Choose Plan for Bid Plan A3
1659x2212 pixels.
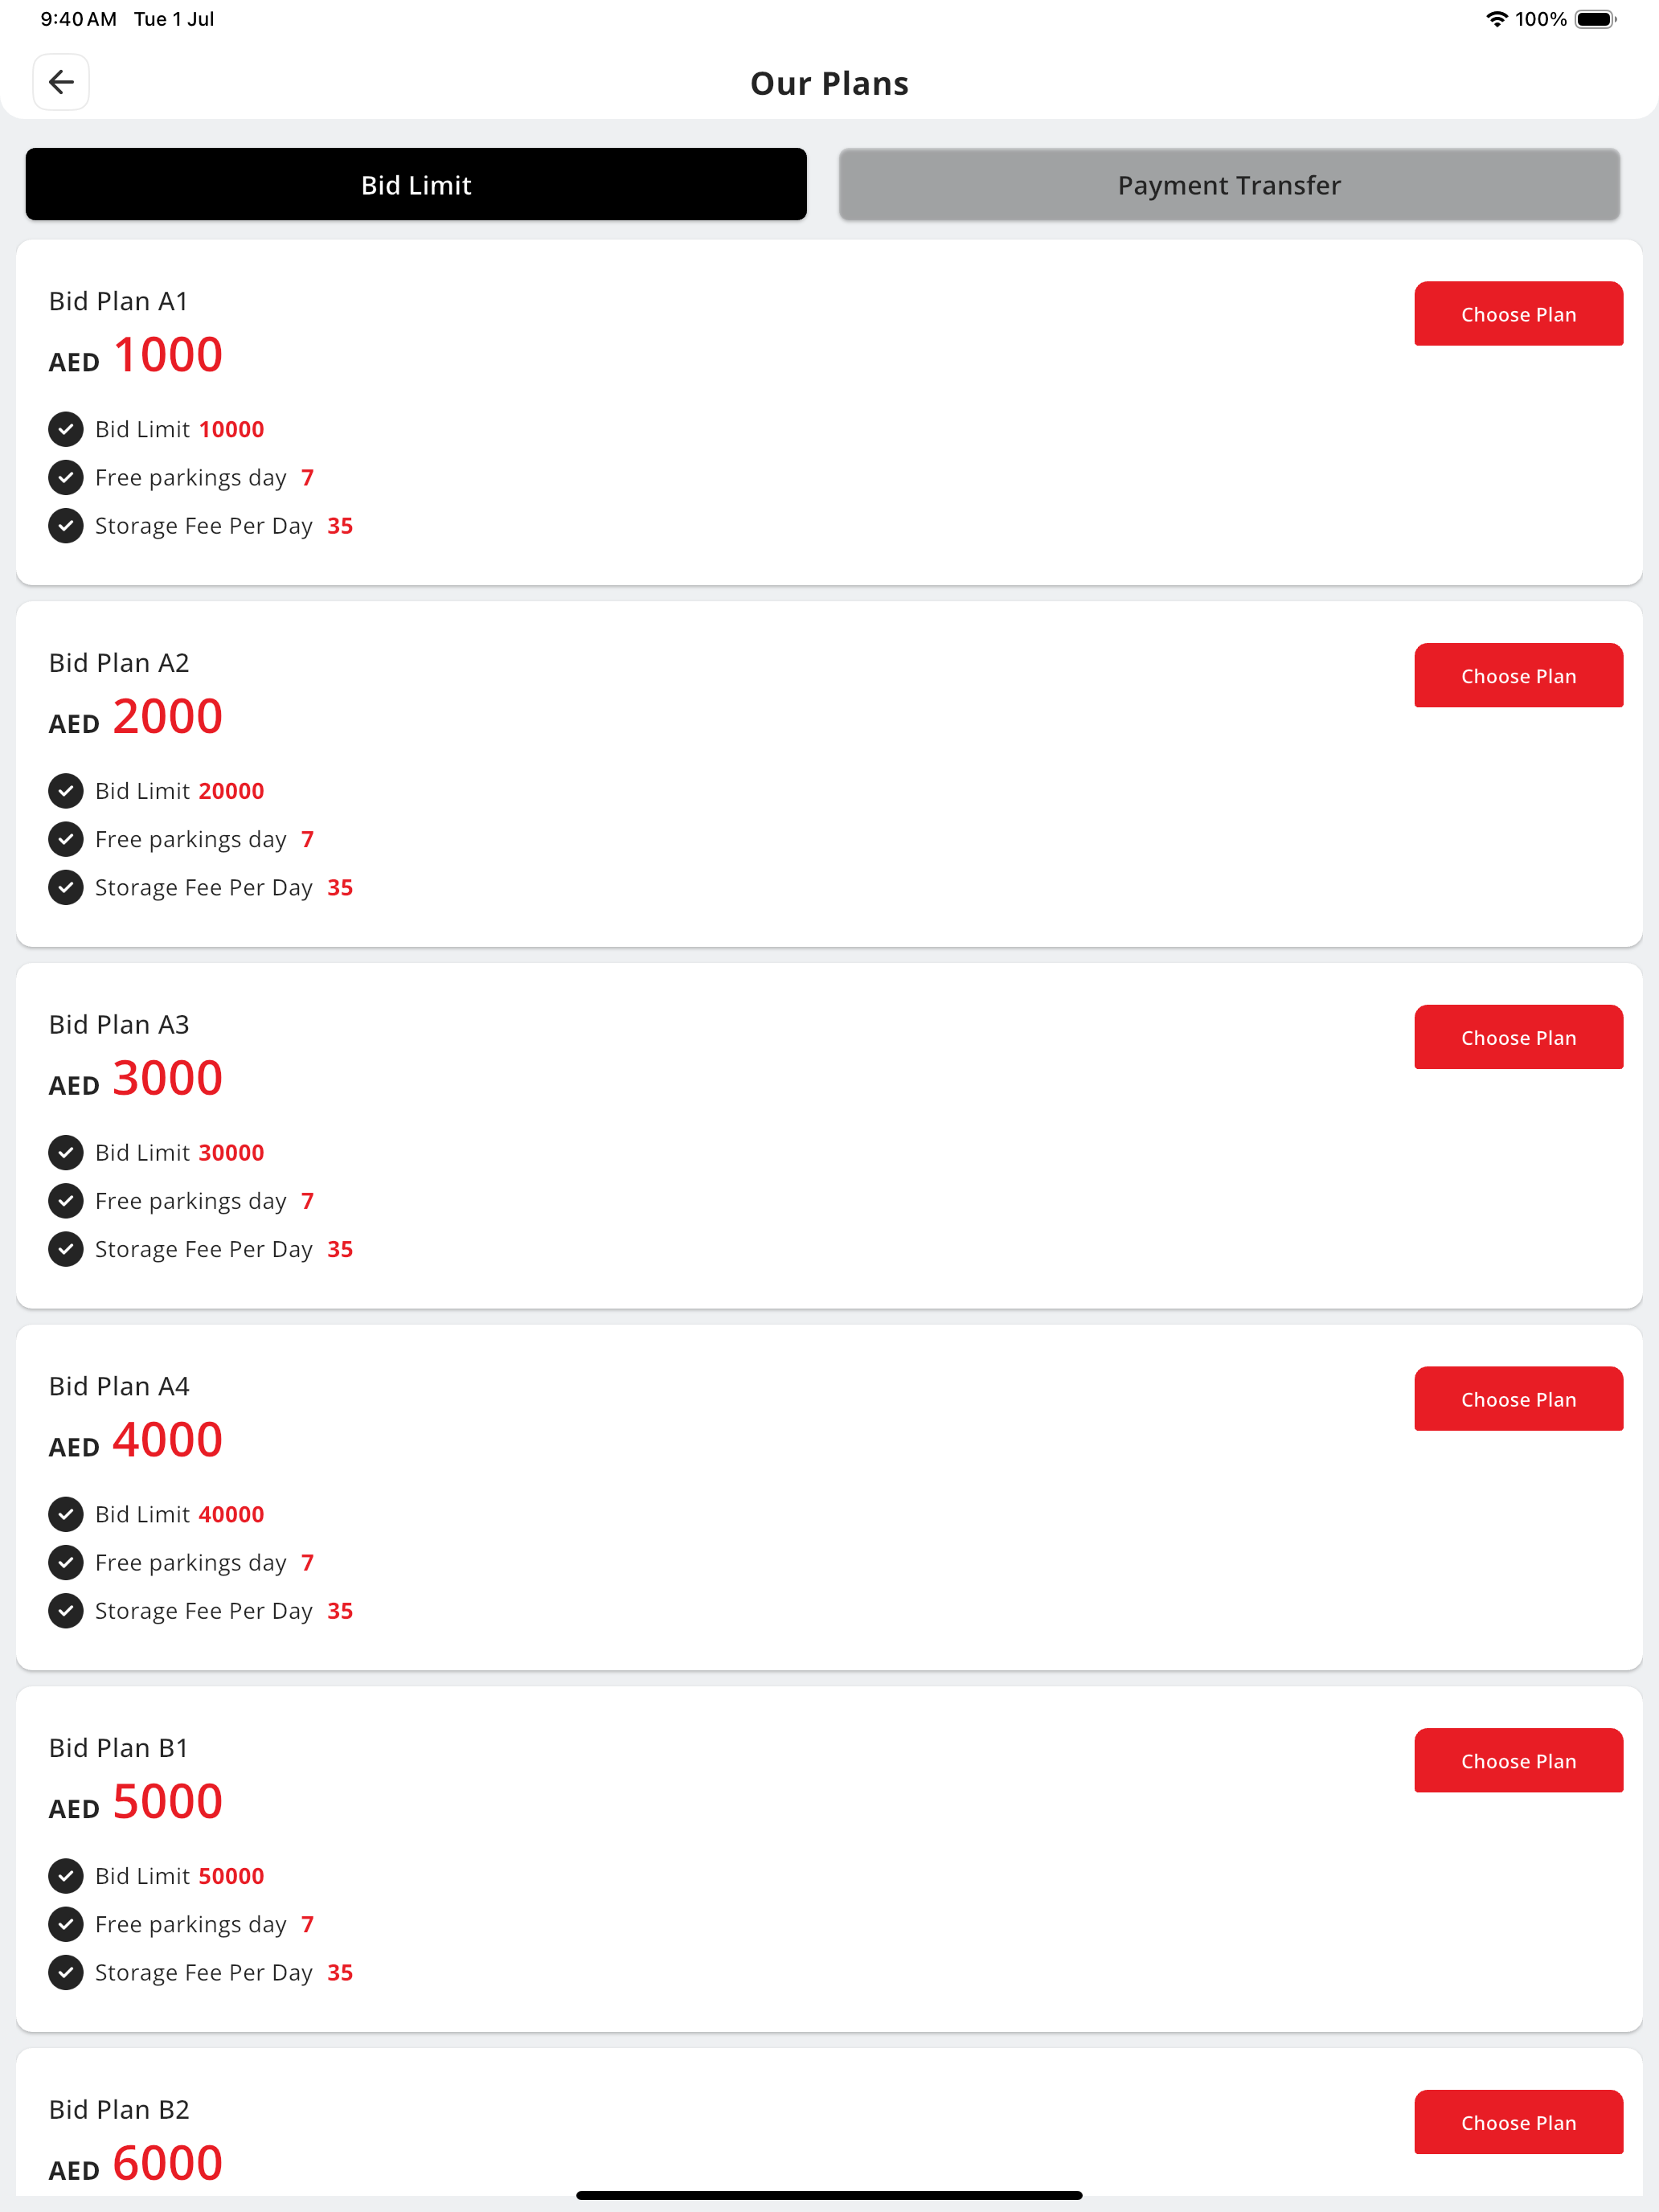[x=1518, y=1038]
